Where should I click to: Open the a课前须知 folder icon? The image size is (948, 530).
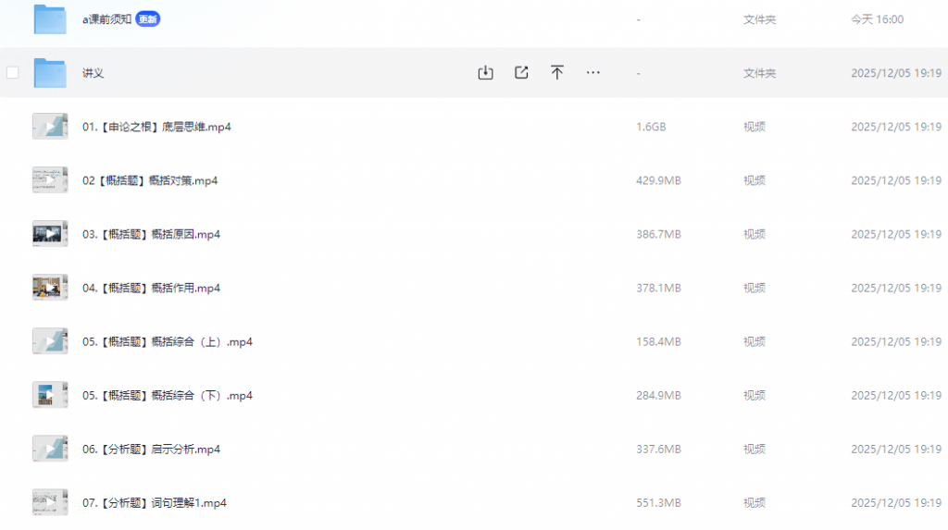coord(50,19)
